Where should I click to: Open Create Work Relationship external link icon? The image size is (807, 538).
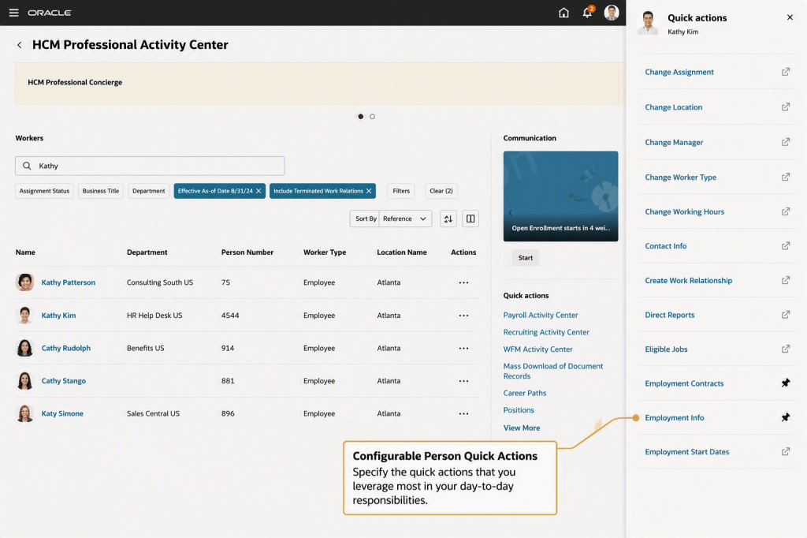pos(786,280)
